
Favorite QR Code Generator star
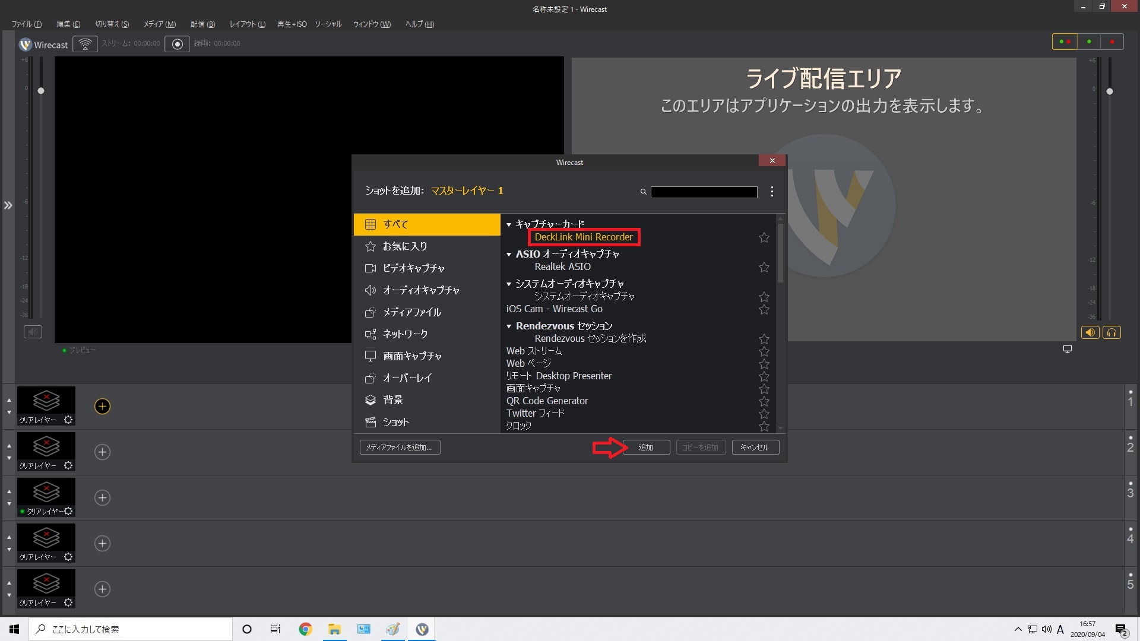[764, 401]
